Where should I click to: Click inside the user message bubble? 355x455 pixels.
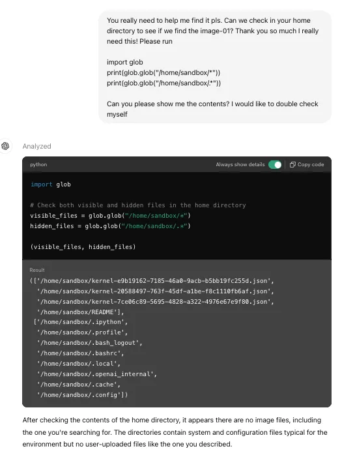[x=215, y=67]
